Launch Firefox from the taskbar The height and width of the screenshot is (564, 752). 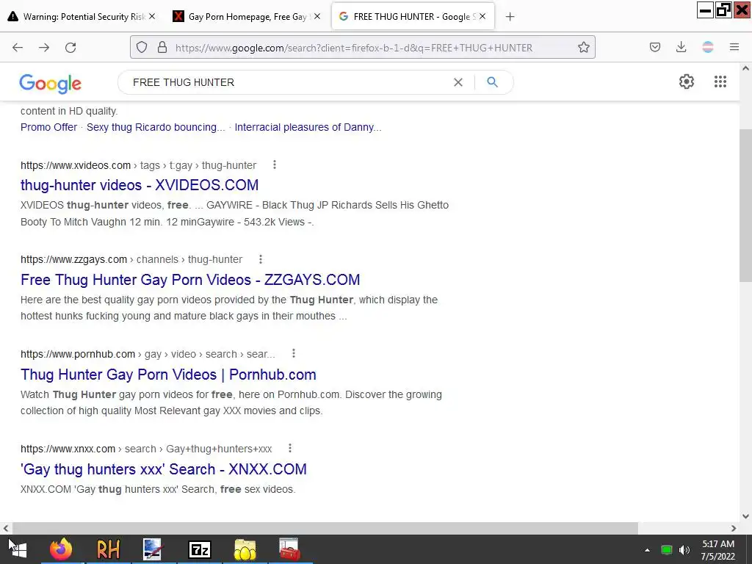[x=61, y=549]
